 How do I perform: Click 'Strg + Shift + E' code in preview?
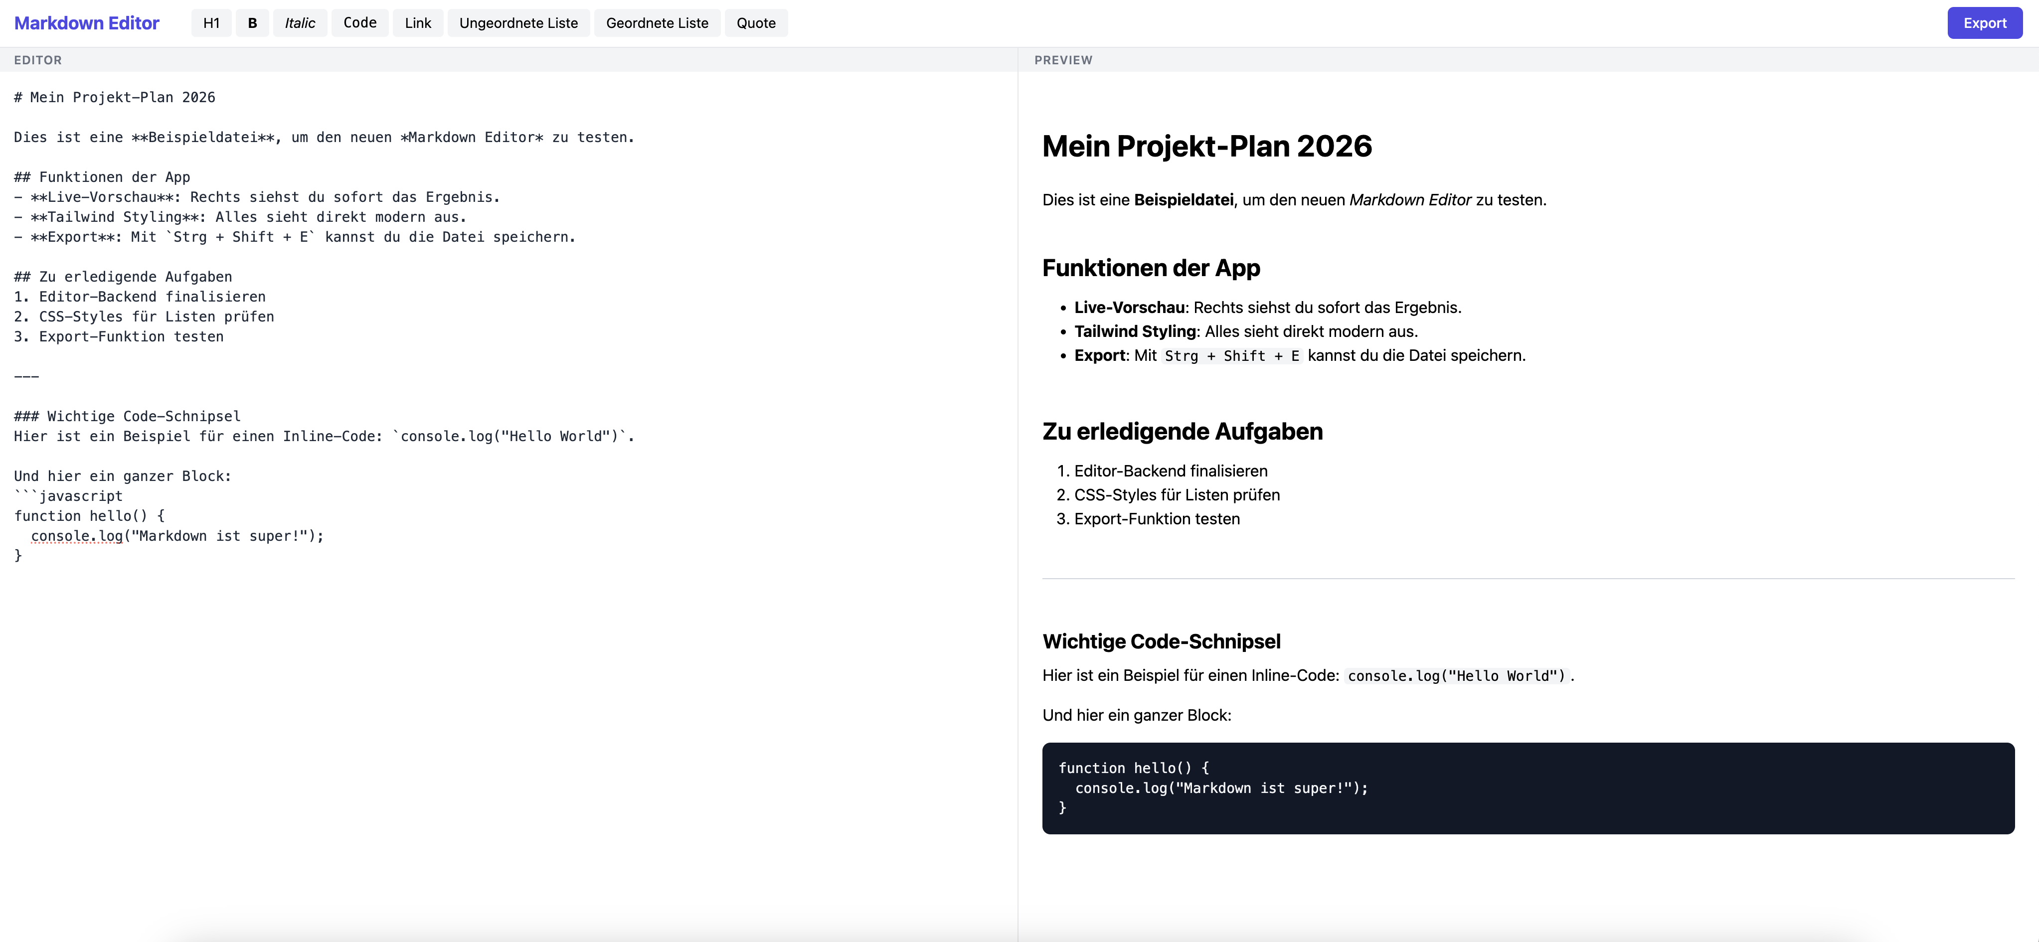[x=1232, y=356]
